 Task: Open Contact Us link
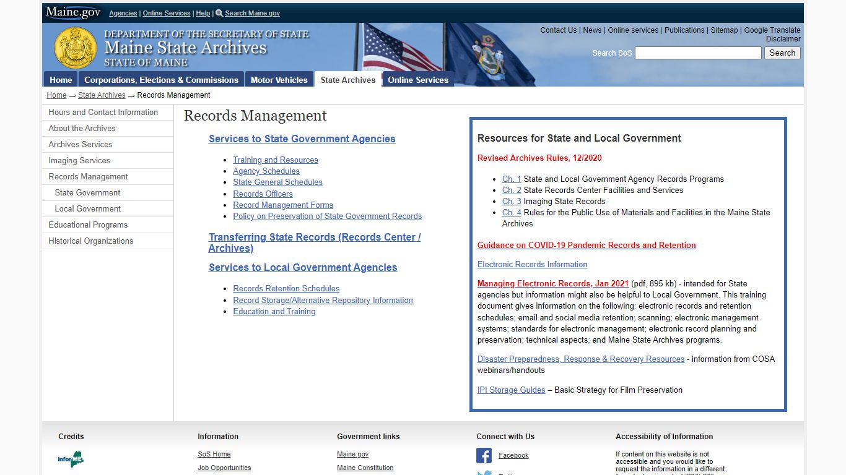coord(558,30)
